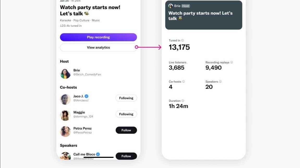This screenshot has width=300, height=168.
Task: Click the Co-hosts info icon
Action: [183, 82]
